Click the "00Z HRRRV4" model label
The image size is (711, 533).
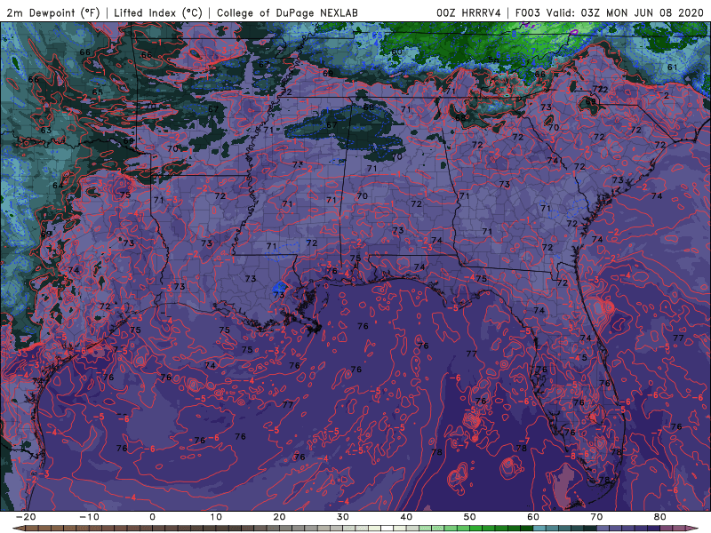click(x=468, y=12)
